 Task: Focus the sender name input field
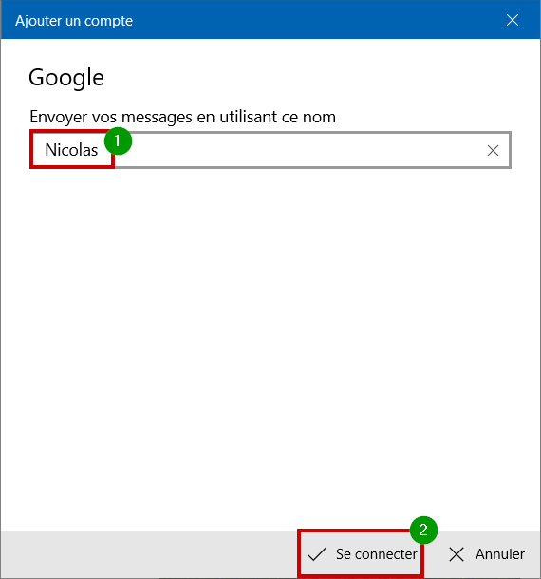(270, 150)
